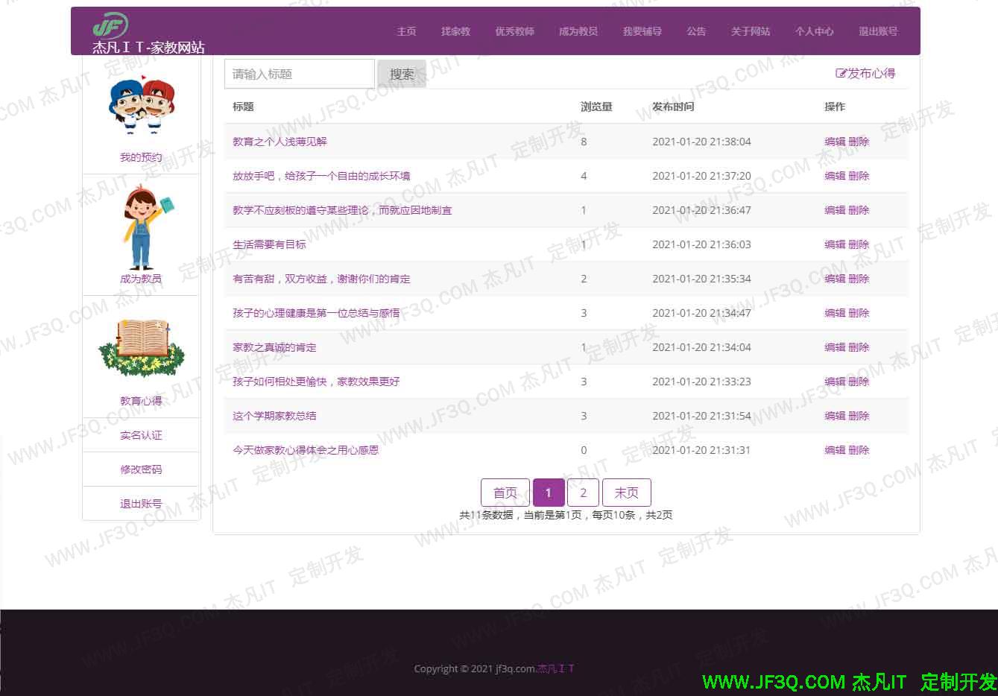Delete the 这个学期家教总结 post
Screen dimensions: 998x696
(x=859, y=416)
